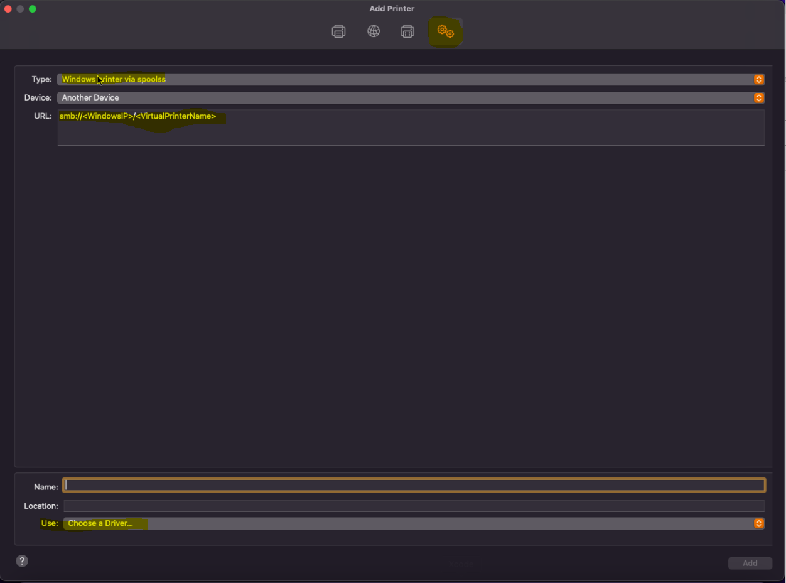The image size is (786, 583).
Task: Click into the URL text field
Action: (x=411, y=128)
